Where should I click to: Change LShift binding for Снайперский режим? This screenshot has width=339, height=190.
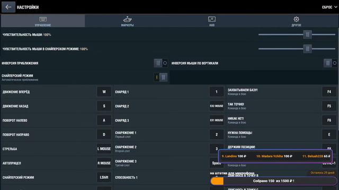pos(104,177)
